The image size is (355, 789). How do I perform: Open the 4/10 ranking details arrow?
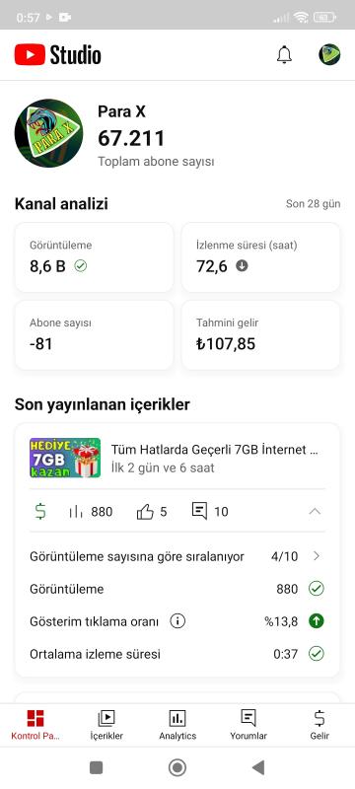(317, 556)
